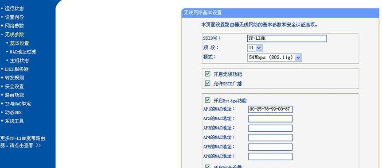Image resolution: width=382 pixels, height=168 pixels.
Task: Expand IP与MAC绑定 menu
Action: (18, 103)
